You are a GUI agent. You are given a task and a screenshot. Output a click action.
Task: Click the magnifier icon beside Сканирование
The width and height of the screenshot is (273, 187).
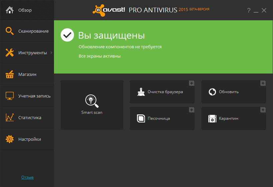coord(10,31)
